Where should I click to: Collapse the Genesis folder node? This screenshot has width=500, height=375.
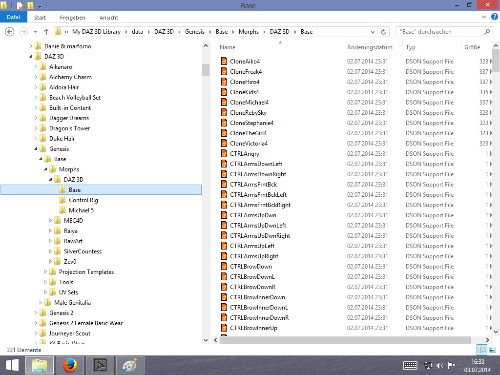pos(36,148)
